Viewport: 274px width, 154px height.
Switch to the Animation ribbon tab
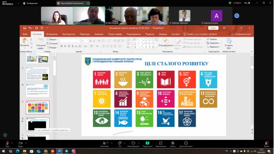99,34
